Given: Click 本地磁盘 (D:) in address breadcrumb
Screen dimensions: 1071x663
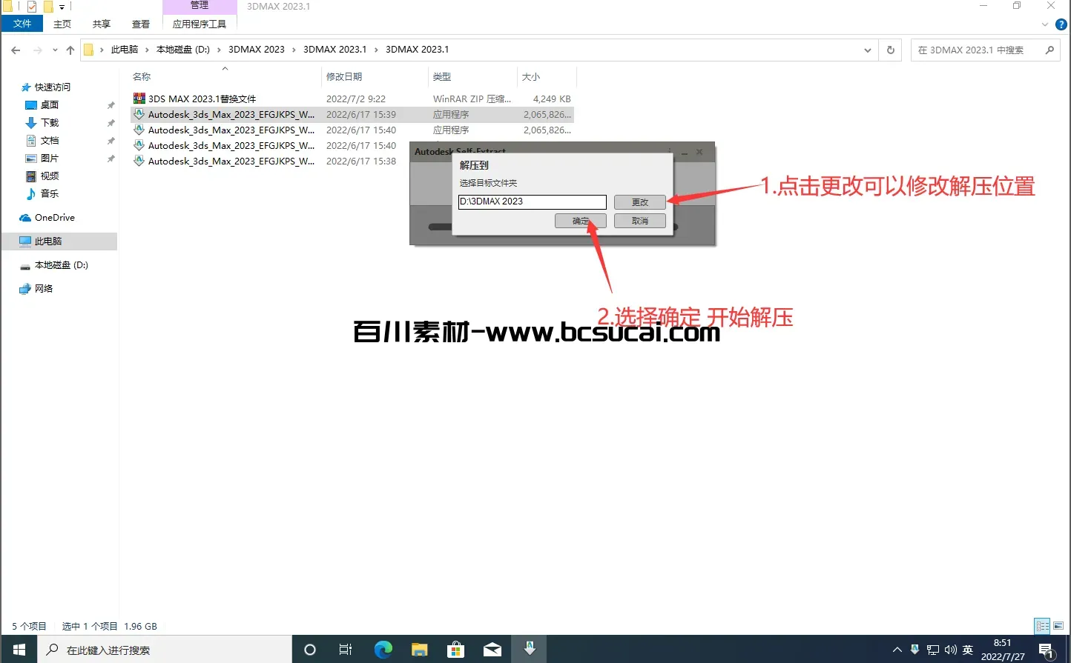Looking at the screenshot, I should (183, 50).
